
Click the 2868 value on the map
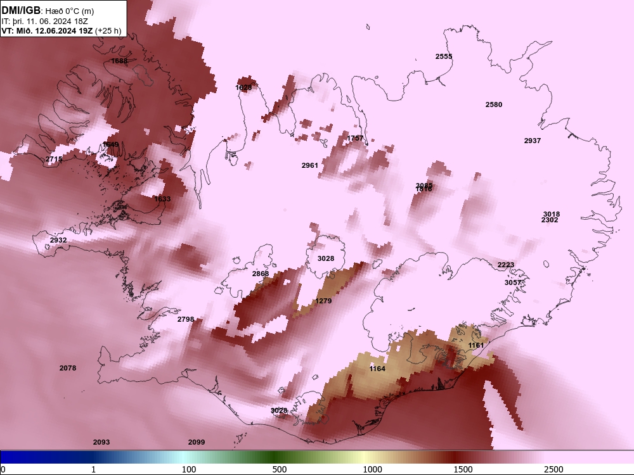[x=261, y=274]
